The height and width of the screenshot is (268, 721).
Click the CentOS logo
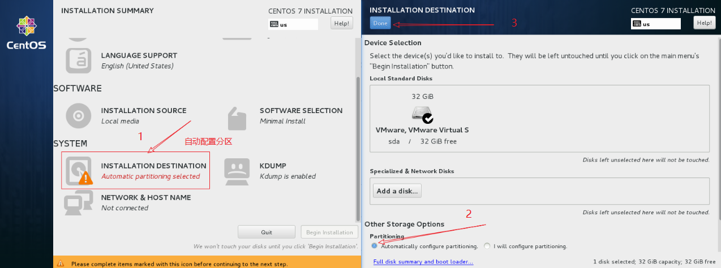pos(26,33)
